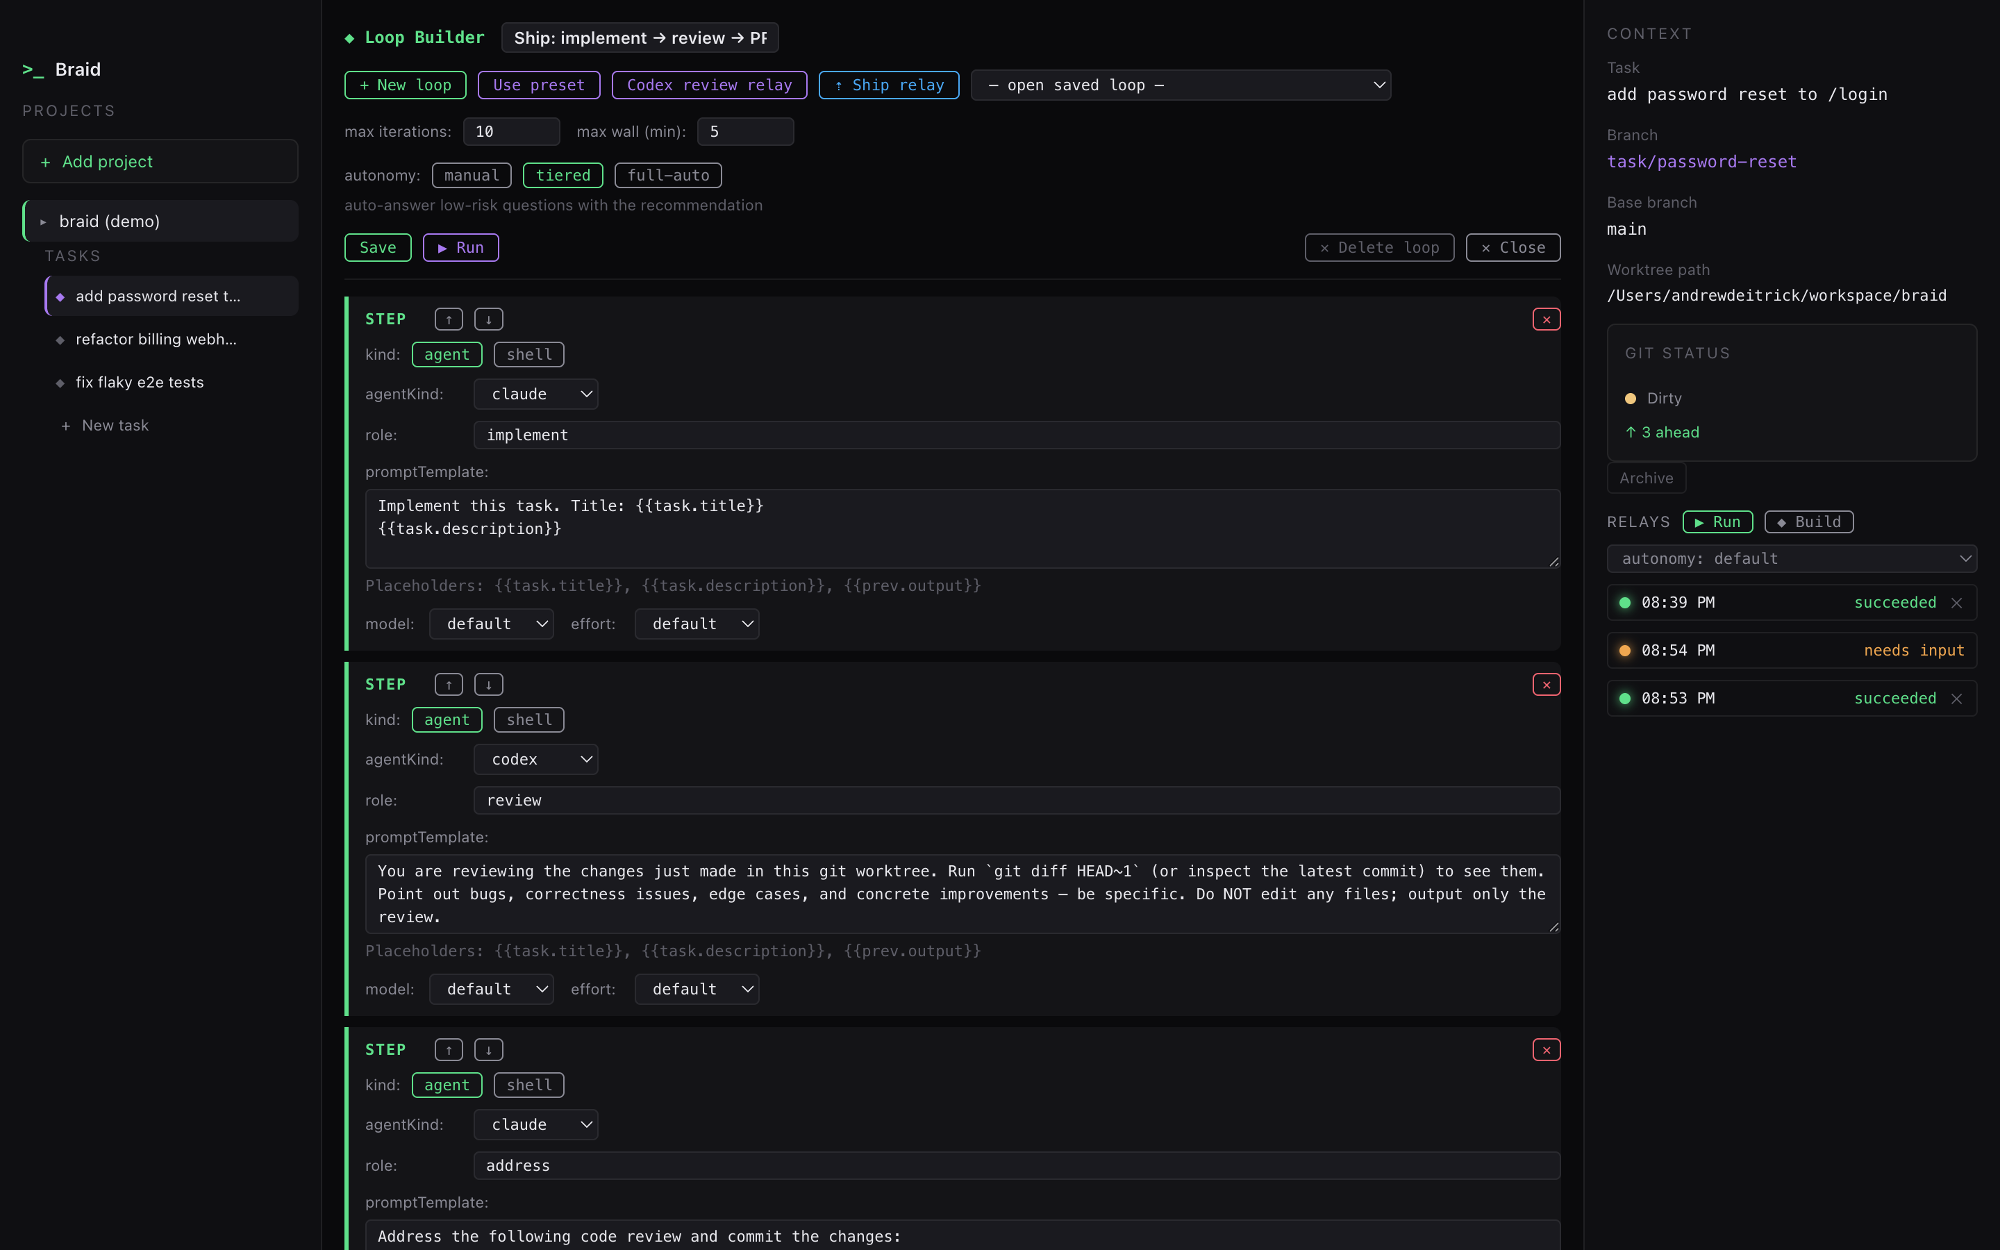Click Use preset button
The height and width of the screenshot is (1250, 2000).
pyautogui.click(x=539, y=85)
